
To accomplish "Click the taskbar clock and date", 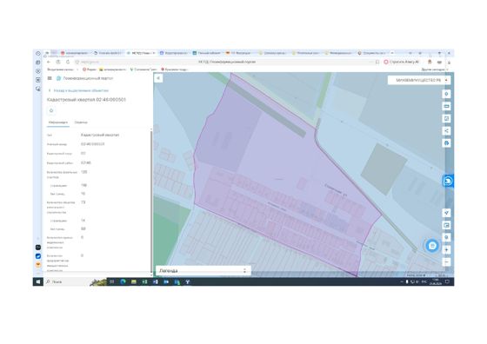I will 435,281.
